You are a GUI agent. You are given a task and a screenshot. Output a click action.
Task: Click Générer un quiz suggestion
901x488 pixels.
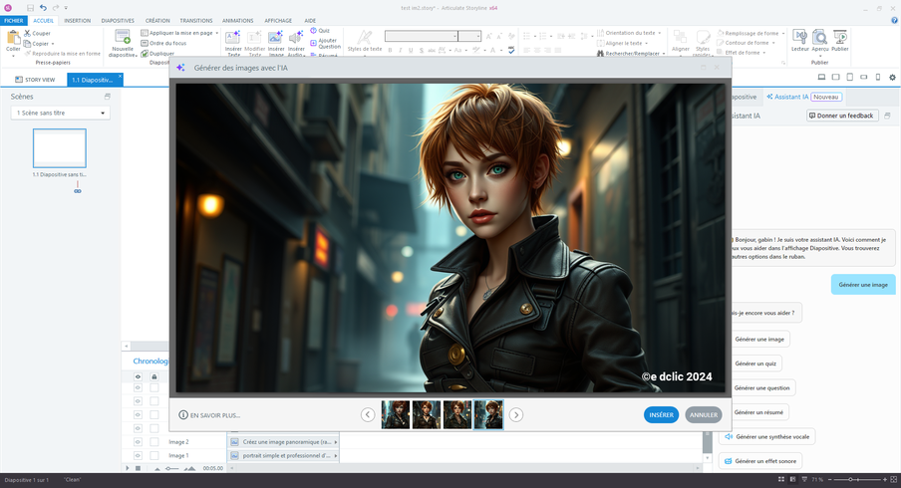pyautogui.click(x=755, y=364)
